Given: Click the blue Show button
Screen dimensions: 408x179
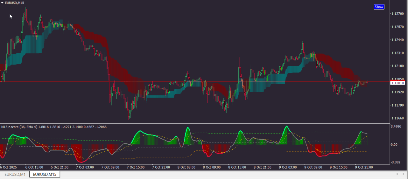Looking at the screenshot, I should (379, 7).
